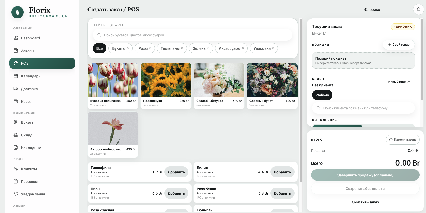This screenshot has width=426, height=213.
Task: Select the Свадебный букет product card
Action: click(219, 86)
